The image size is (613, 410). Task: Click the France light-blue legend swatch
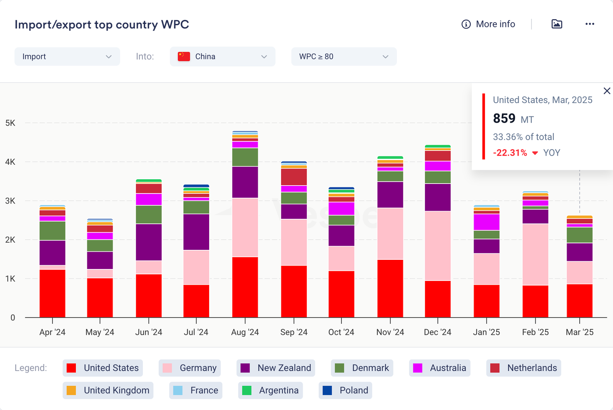pyautogui.click(x=178, y=390)
